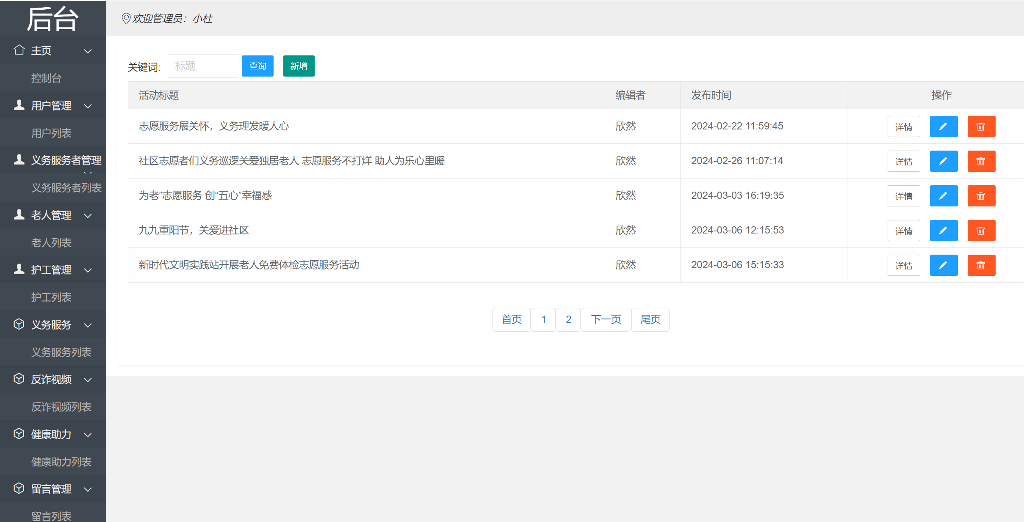This screenshot has height=522, width=1024.
Task: Open 义务服务者列表 in the sidebar
Action: tap(66, 188)
